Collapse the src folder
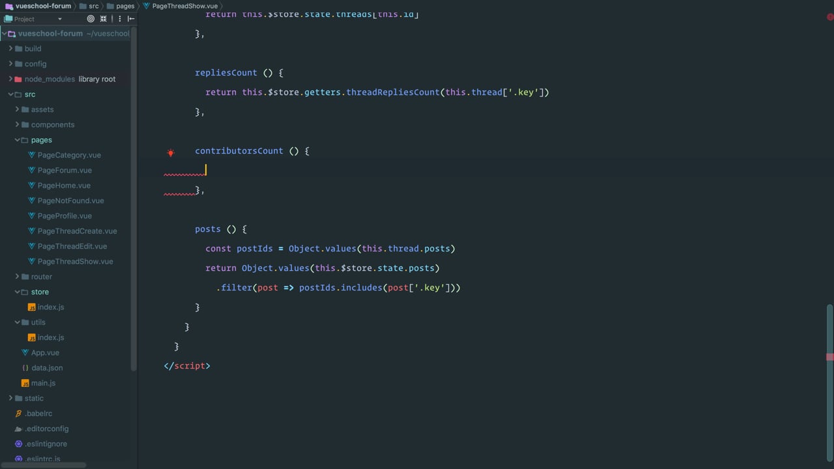This screenshot has height=469, width=834. pyautogui.click(x=10, y=94)
